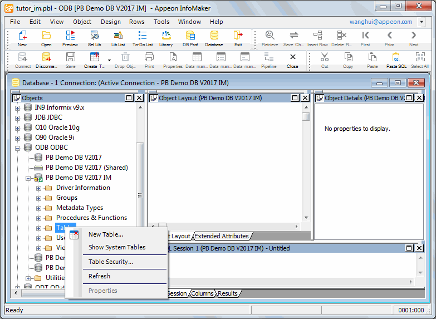
Task: Open the Lib List icon
Action: tap(118, 38)
